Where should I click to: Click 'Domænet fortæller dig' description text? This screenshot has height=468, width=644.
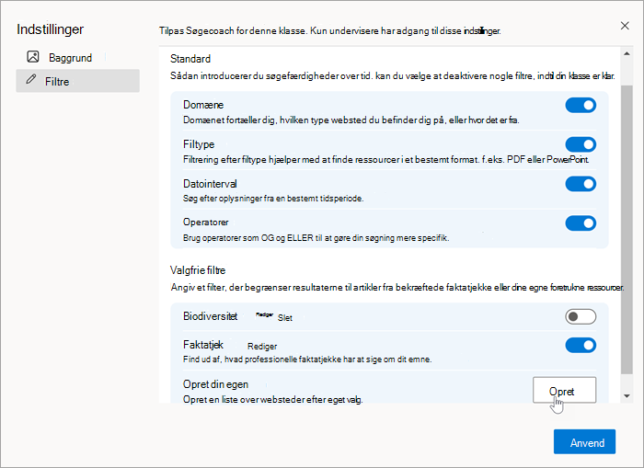coord(351,120)
